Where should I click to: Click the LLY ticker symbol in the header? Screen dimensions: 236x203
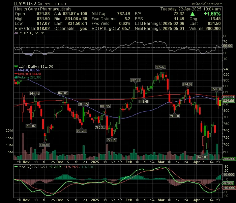point(18,4)
